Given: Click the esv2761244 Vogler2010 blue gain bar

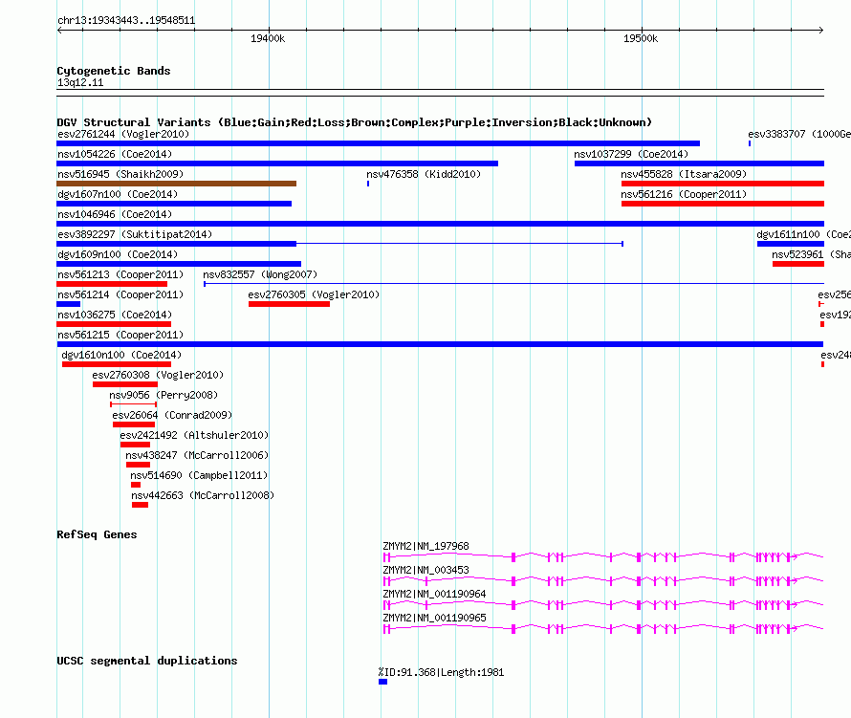Looking at the screenshot, I should 379,143.
